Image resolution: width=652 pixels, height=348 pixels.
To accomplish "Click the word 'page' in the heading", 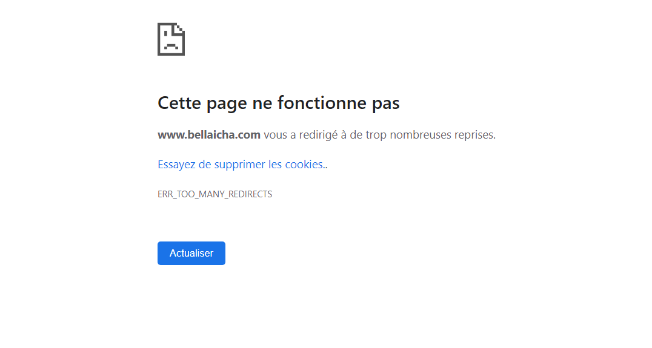I will tap(226, 104).
